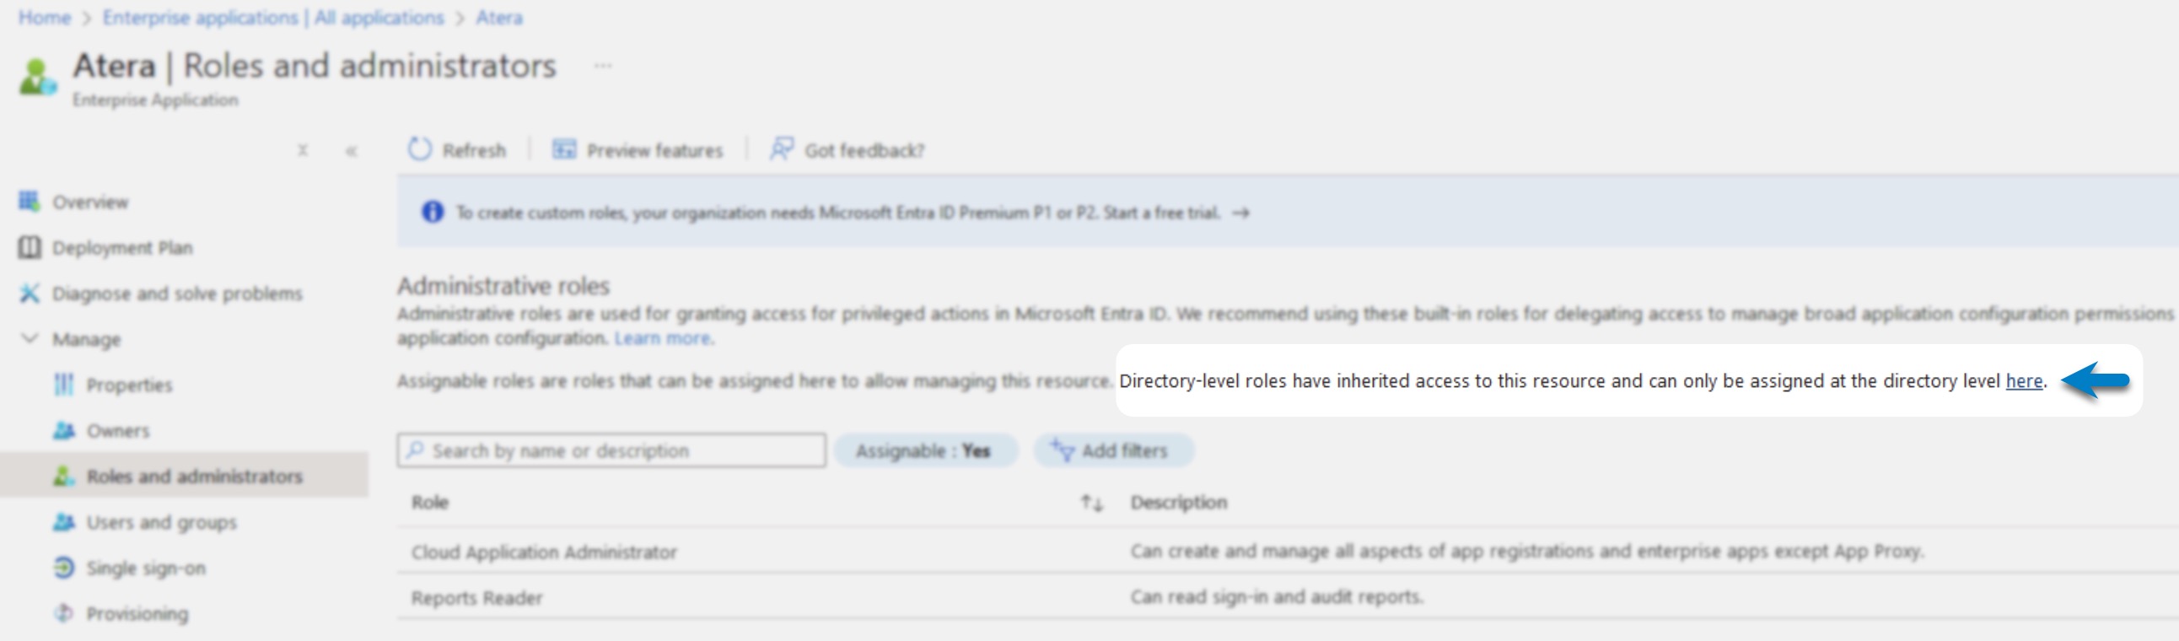Click the Provisioning icon
The height and width of the screenshot is (641, 2179).
64,613
